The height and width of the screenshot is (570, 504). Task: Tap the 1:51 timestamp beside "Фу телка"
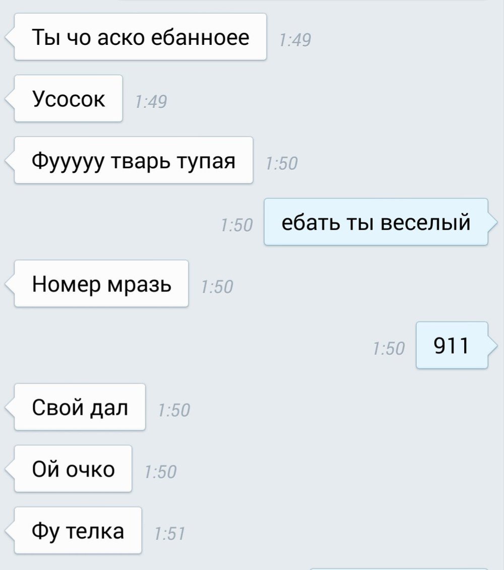click(x=169, y=534)
